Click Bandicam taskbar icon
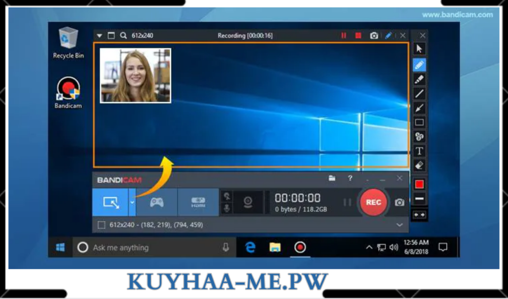The width and height of the screenshot is (508, 299). click(x=300, y=248)
